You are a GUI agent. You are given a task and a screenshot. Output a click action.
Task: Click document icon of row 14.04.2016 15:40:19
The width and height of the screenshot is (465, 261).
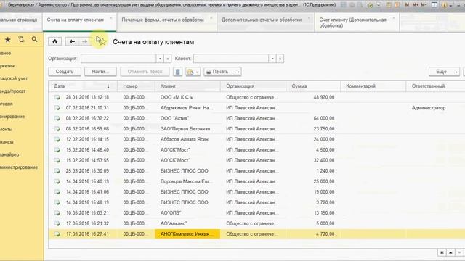click(x=57, y=181)
